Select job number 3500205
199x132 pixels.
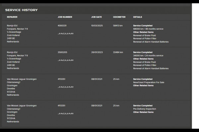[x=62, y=52]
